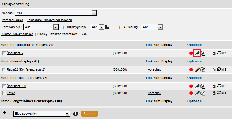Open the 'Bitte auswählen' action dropdown
Image resolution: width=232 pixels, height=119 pixels.
click(x=41, y=114)
